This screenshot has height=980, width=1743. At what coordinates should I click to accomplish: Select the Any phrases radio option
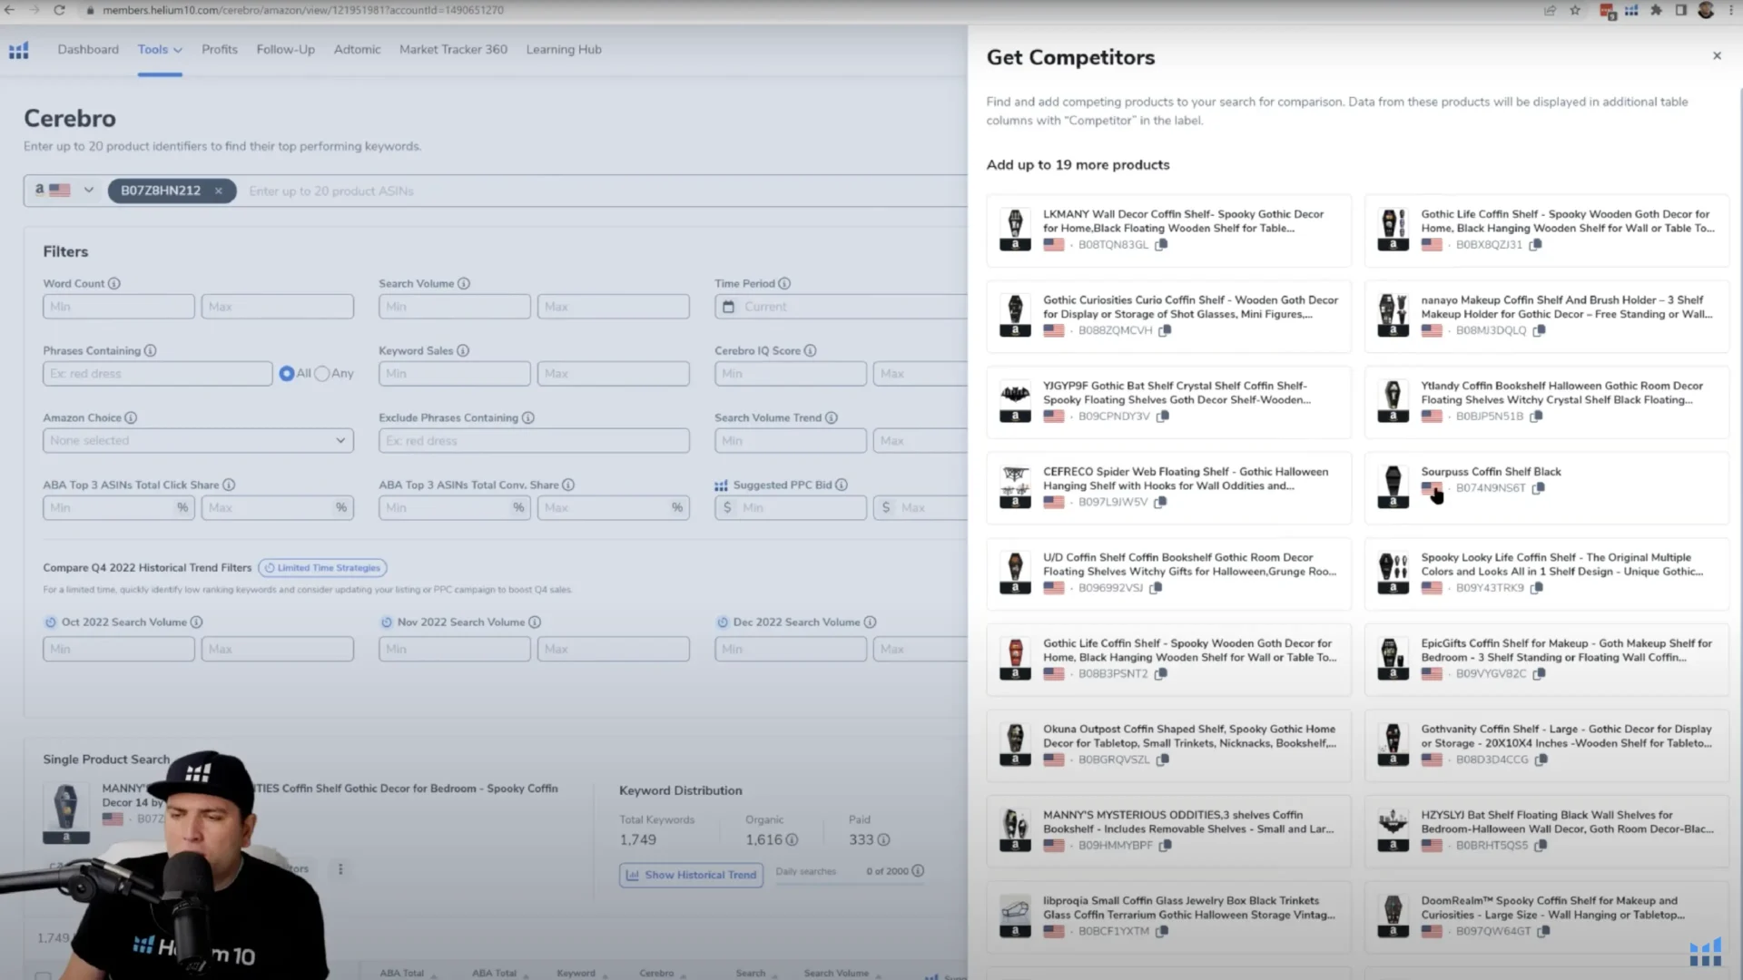[321, 374]
